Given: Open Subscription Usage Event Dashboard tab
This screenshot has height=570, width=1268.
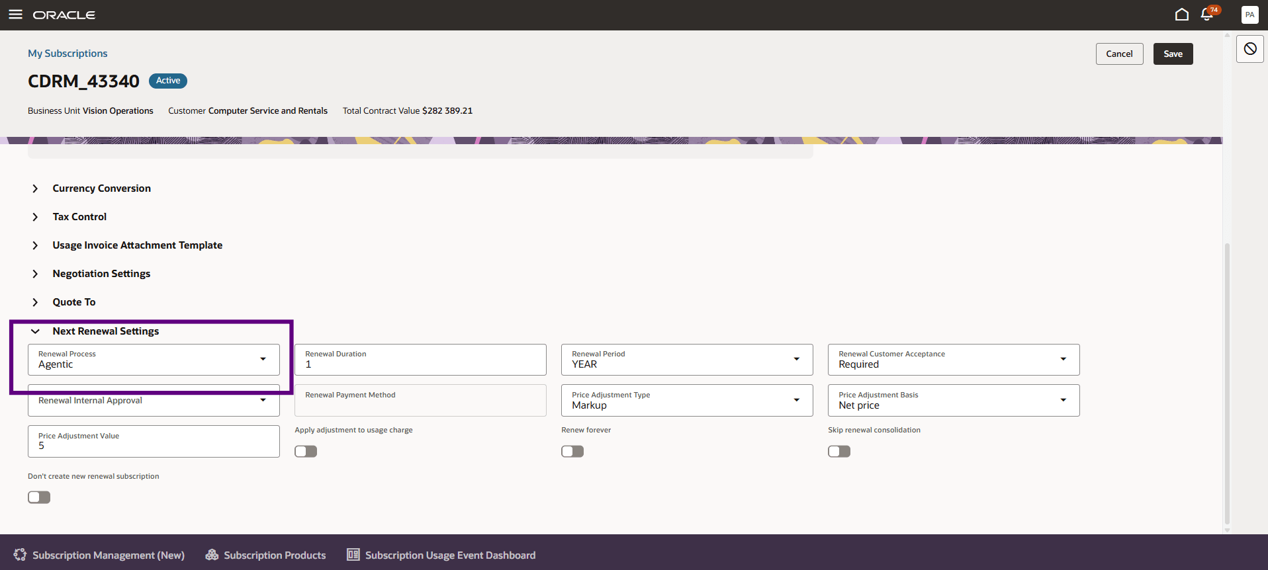Looking at the screenshot, I should click(441, 555).
